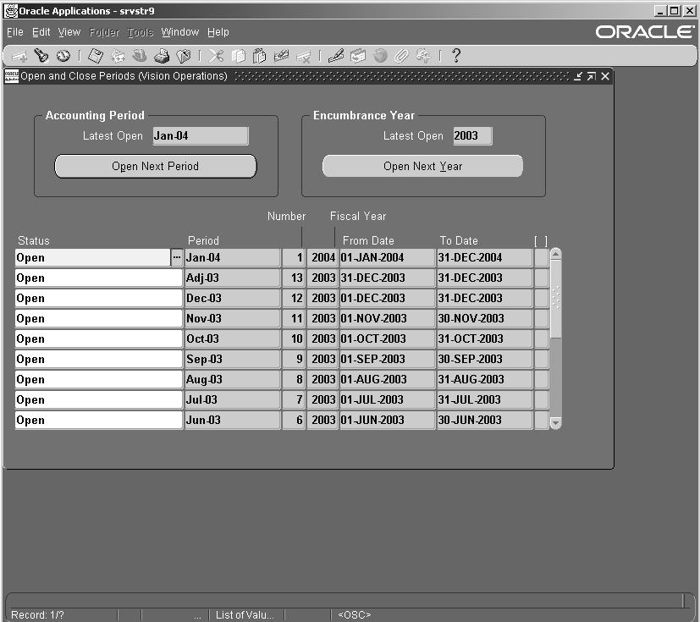Click the number cell '13' on the Adj-03 row
This screenshot has width=700, height=622.
(294, 278)
